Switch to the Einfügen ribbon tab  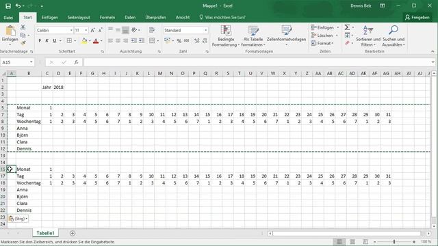49,17
